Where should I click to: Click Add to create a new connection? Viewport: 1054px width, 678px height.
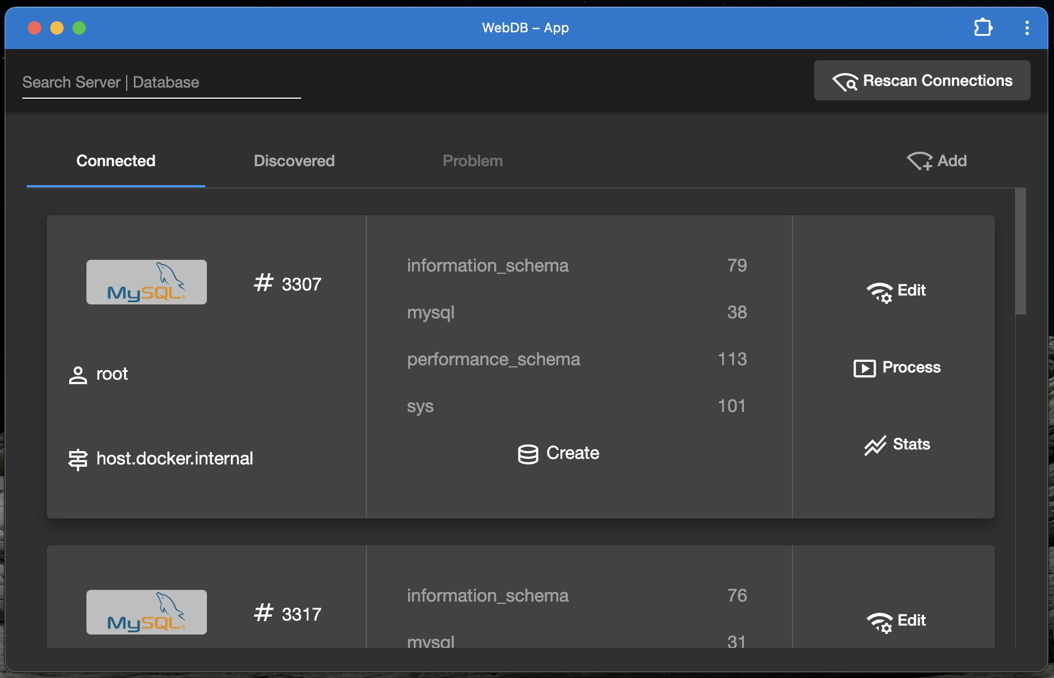(936, 161)
